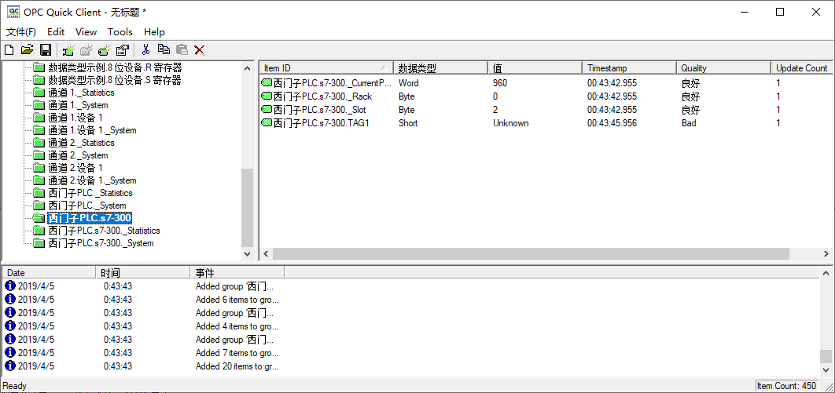Open the 文件(F) menu

21,32
